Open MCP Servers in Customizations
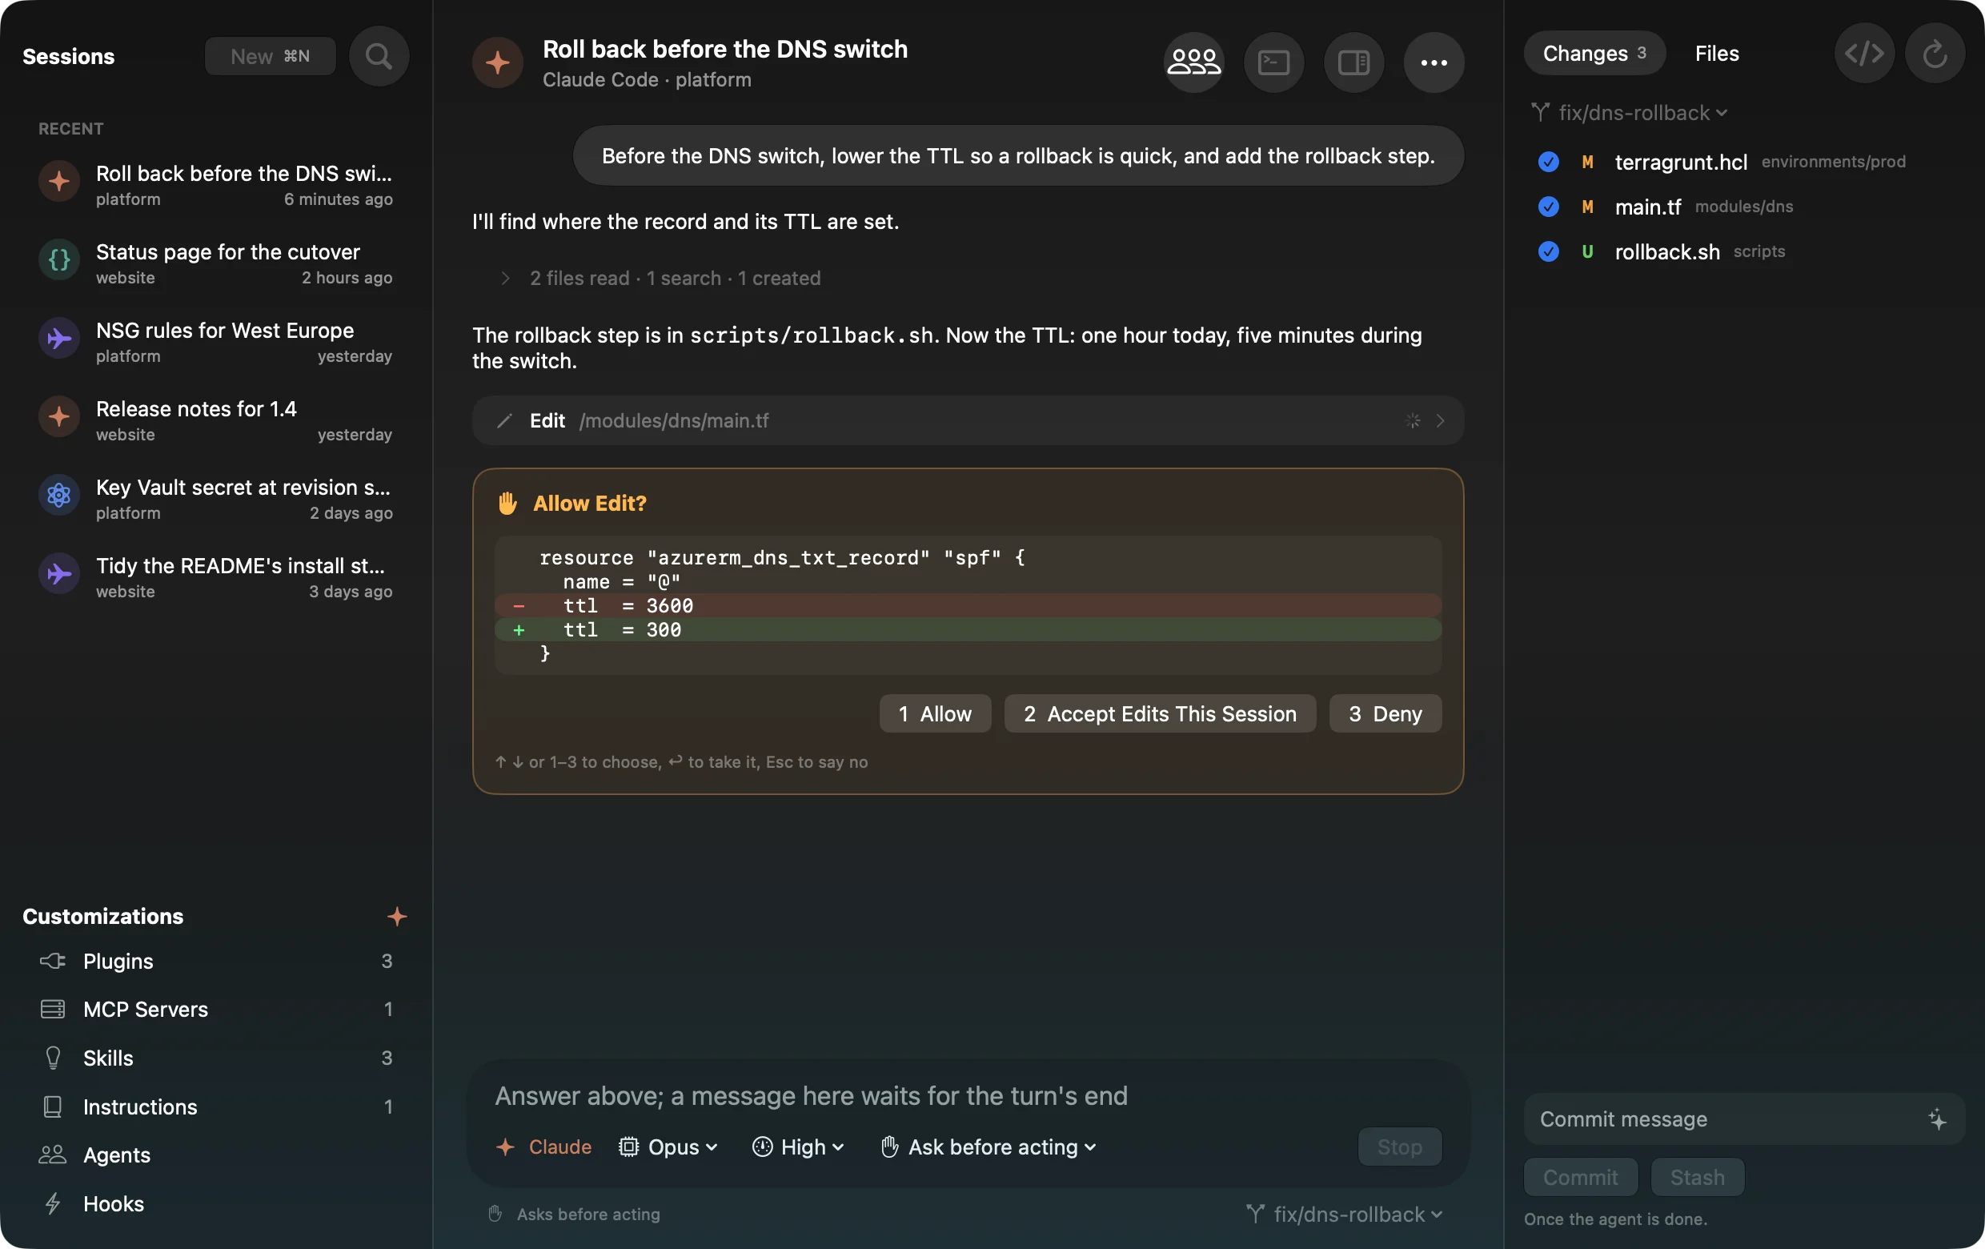This screenshot has width=1985, height=1249. (216, 1008)
